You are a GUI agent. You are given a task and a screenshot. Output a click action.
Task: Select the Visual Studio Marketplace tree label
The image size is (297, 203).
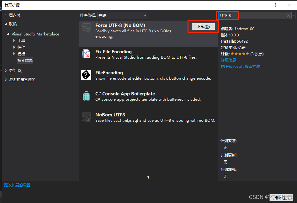pos(35,34)
